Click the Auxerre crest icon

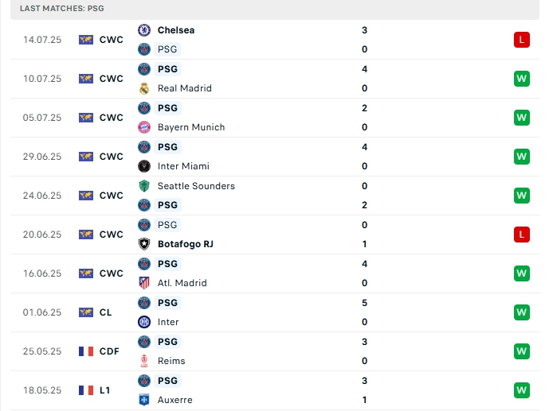(144, 400)
